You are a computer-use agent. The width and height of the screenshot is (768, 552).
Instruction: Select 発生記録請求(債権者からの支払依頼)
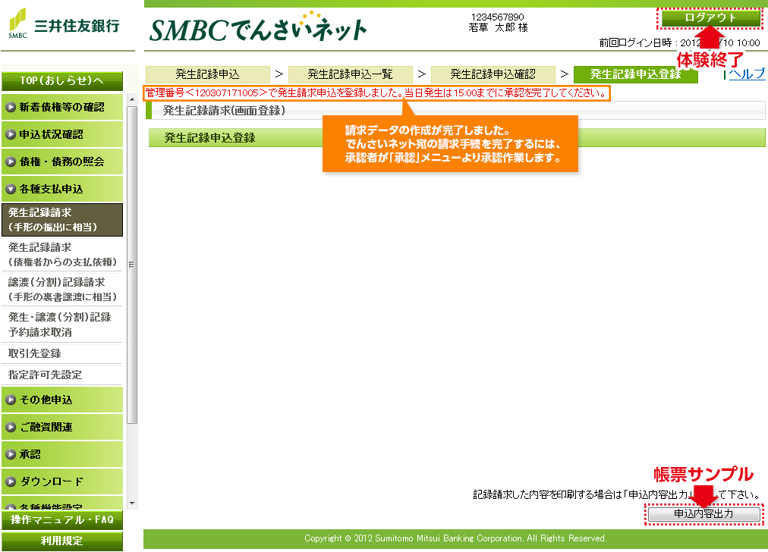pyautogui.click(x=62, y=255)
